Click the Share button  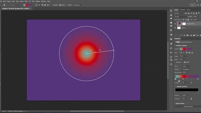point(193,5)
